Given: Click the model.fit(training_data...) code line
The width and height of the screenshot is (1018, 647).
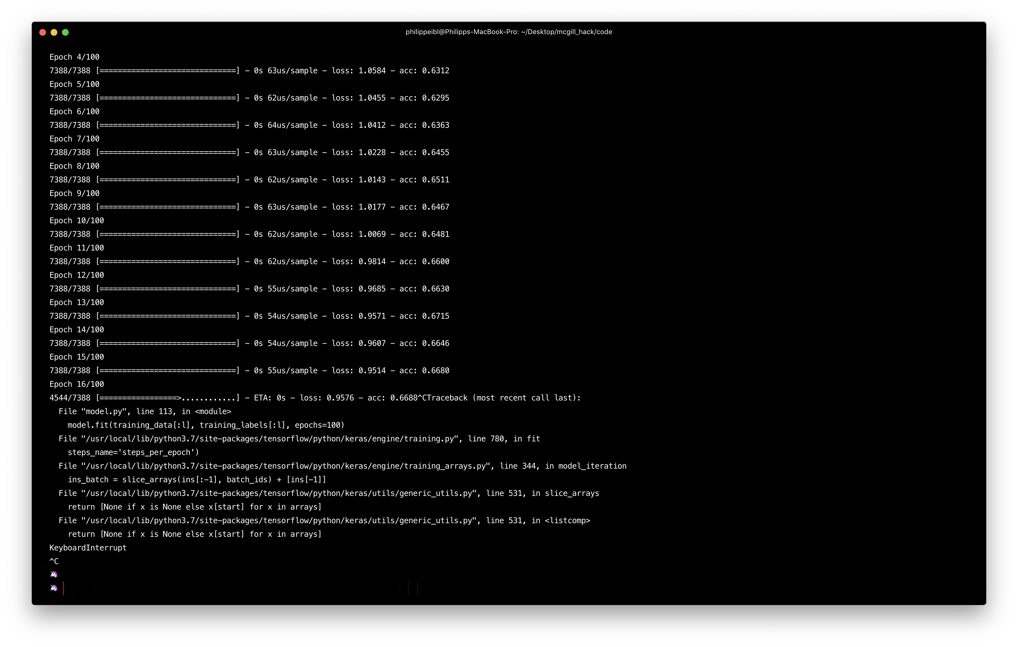Looking at the screenshot, I should tap(206, 425).
